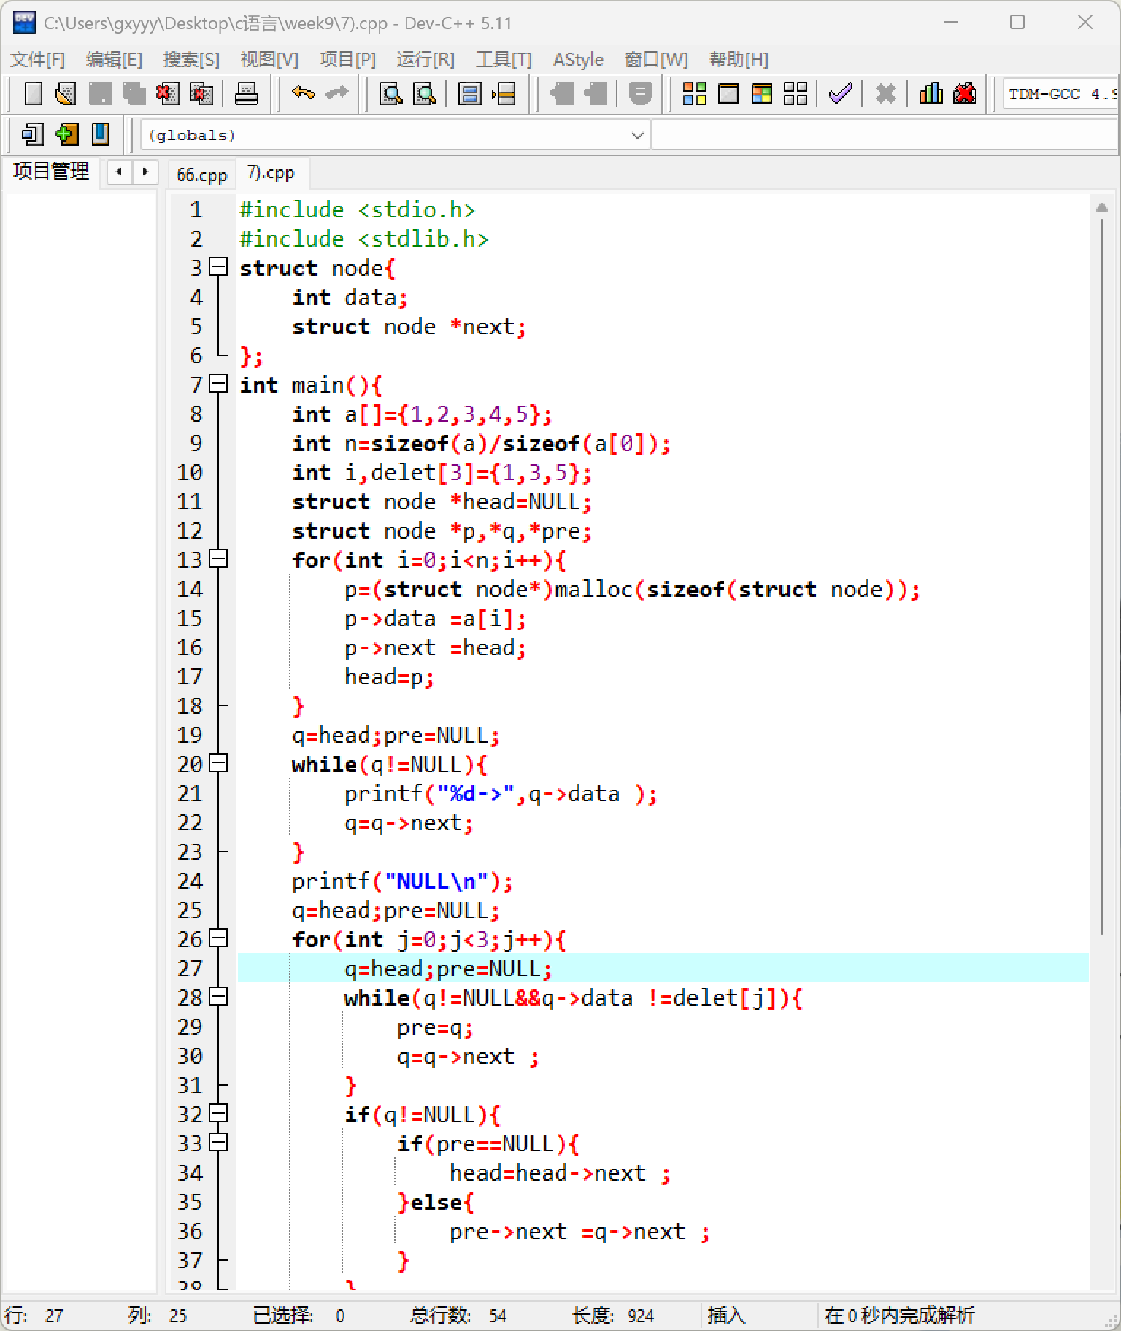This screenshot has height=1331, width=1121.
Task: Open the TDM-GCC compiler dropdown
Action: (1060, 94)
